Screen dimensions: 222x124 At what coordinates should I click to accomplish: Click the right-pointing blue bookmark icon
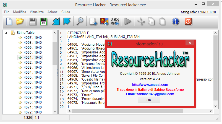[x=67, y=21]
